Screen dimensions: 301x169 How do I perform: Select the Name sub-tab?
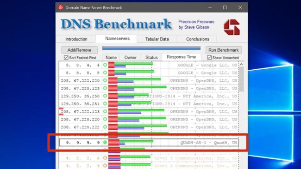[111, 57]
